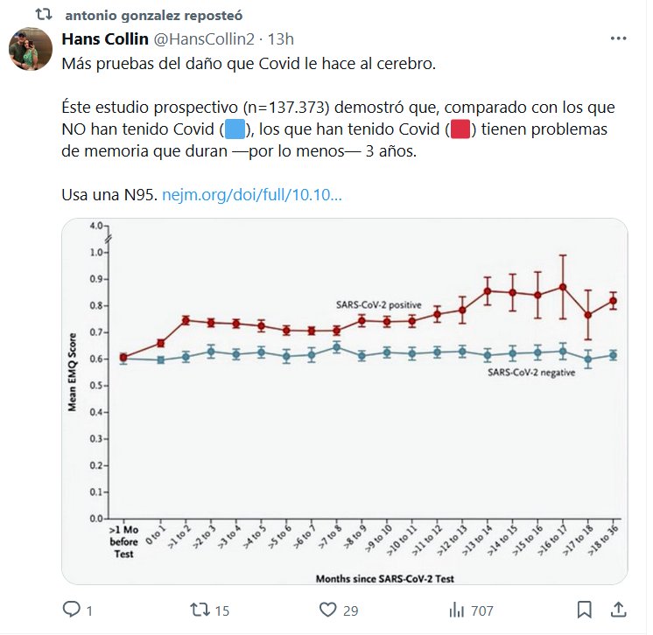Click the blue square emoji in the tweet
The width and height of the screenshot is (653, 635).
(x=235, y=130)
